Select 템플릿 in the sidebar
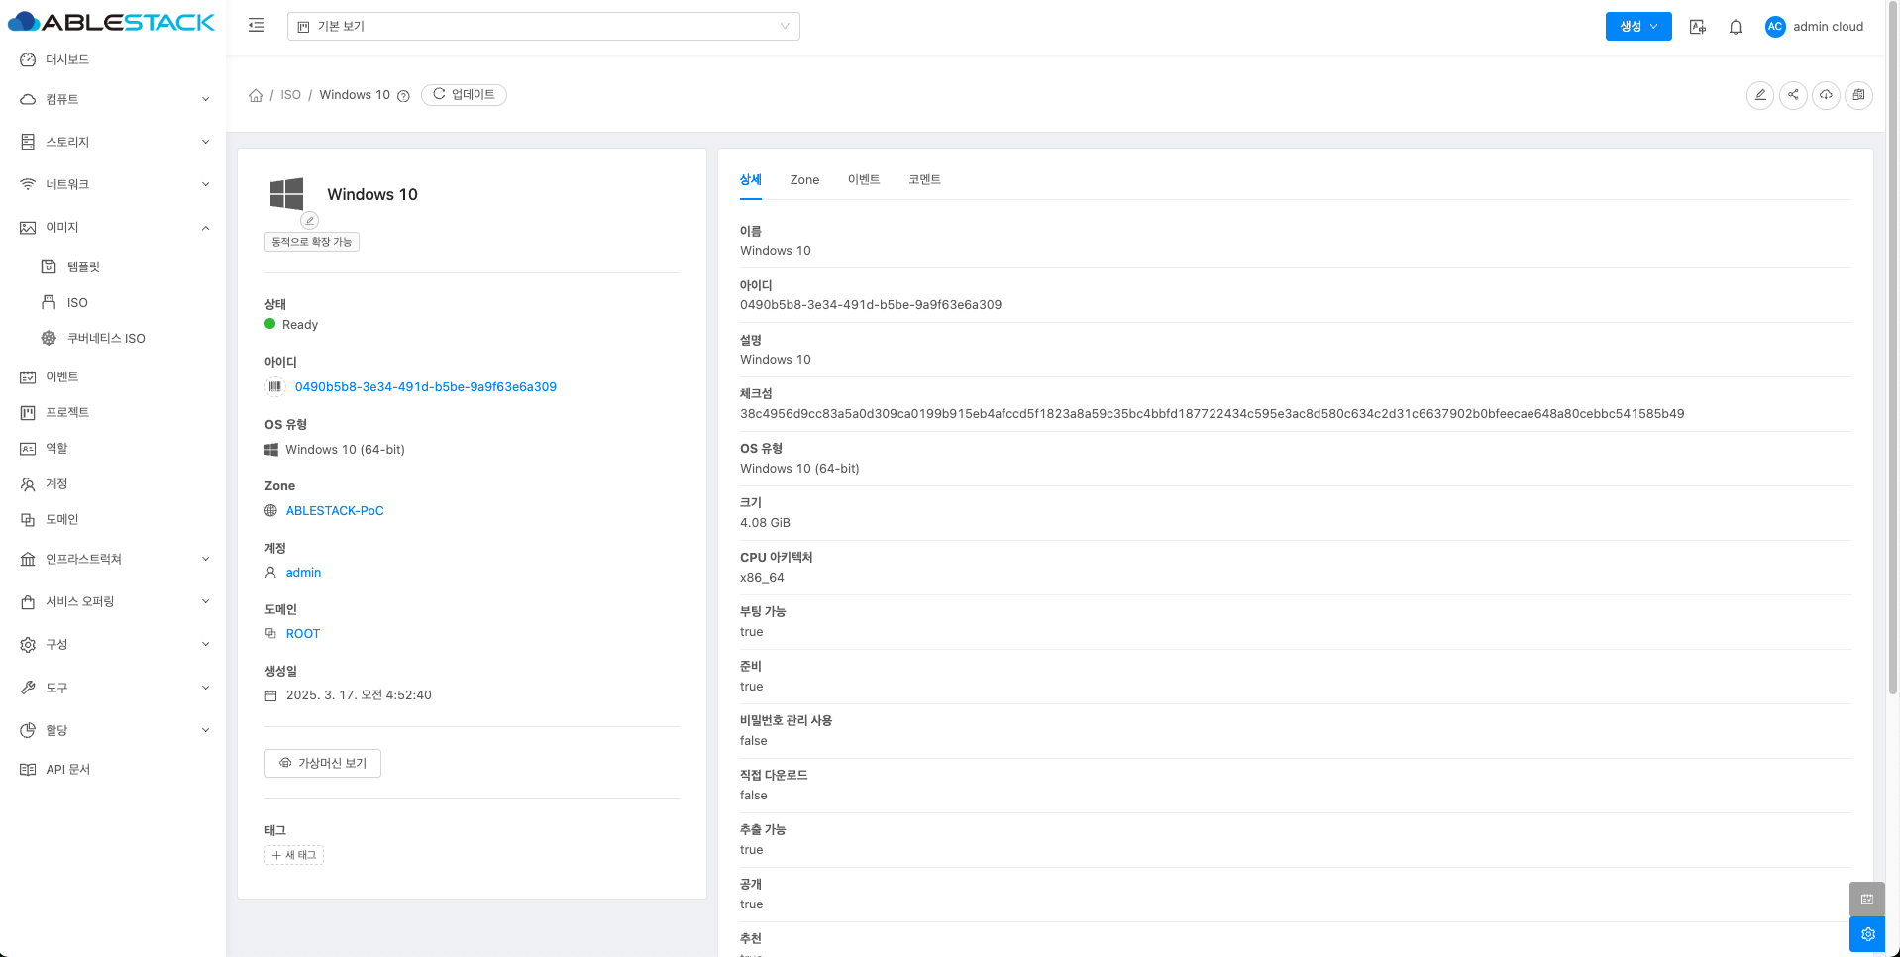Screen dimensions: 1900x957 coord(83,267)
